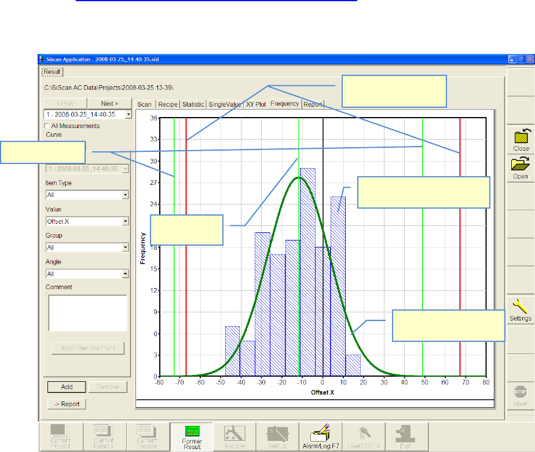Click the Close project icon
Image resolution: width=535 pixels, height=452 pixels.
[521, 139]
